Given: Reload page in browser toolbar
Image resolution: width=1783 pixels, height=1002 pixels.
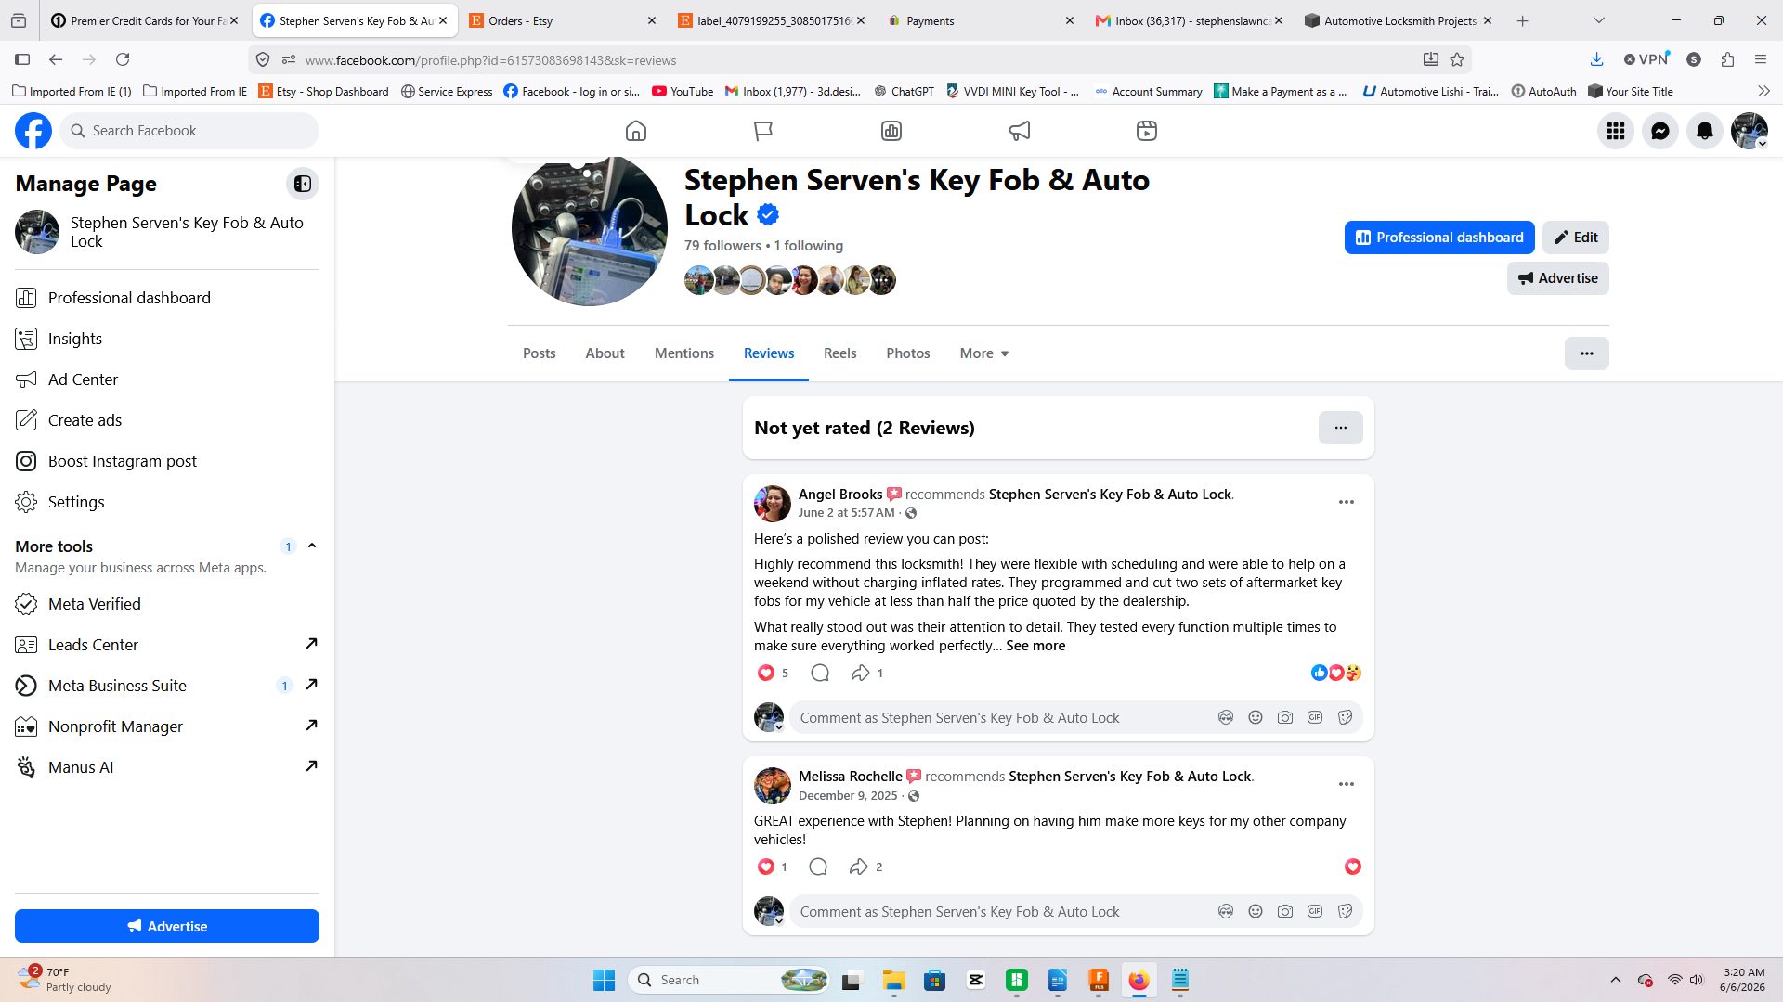Looking at the screenshot, I should click(x=123, y=59).
